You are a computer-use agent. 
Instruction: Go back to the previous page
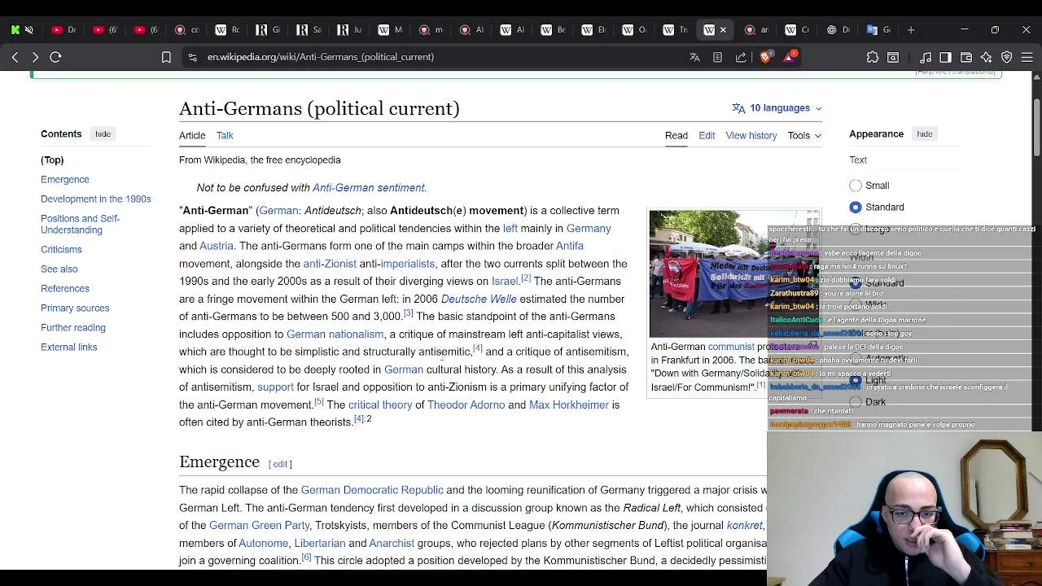(15, 57)
